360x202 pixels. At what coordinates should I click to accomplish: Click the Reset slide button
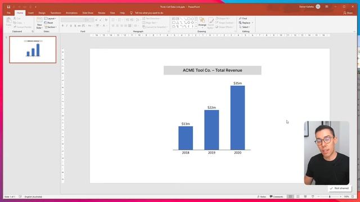pos(49,23)
